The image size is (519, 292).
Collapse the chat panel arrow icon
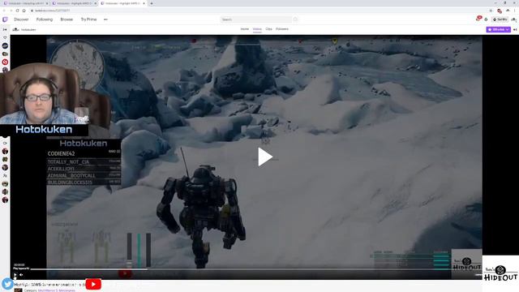pos(515,29)
